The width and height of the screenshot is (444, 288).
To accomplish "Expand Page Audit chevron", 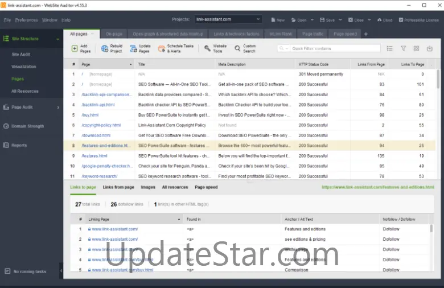I will [x=58, y=108].
